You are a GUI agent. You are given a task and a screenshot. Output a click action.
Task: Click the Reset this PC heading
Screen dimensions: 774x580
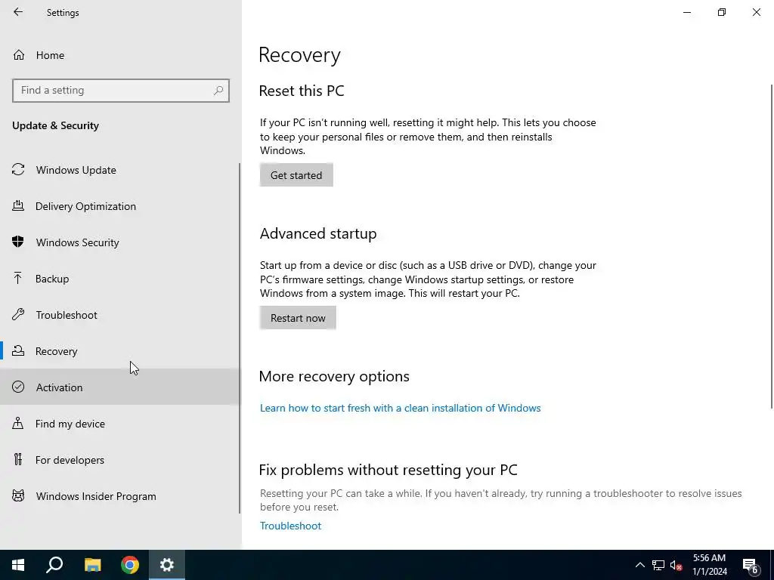coord(301,91)
